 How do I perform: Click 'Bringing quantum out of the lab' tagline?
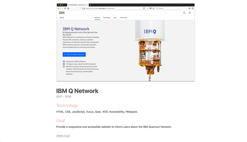click(80, 34)
